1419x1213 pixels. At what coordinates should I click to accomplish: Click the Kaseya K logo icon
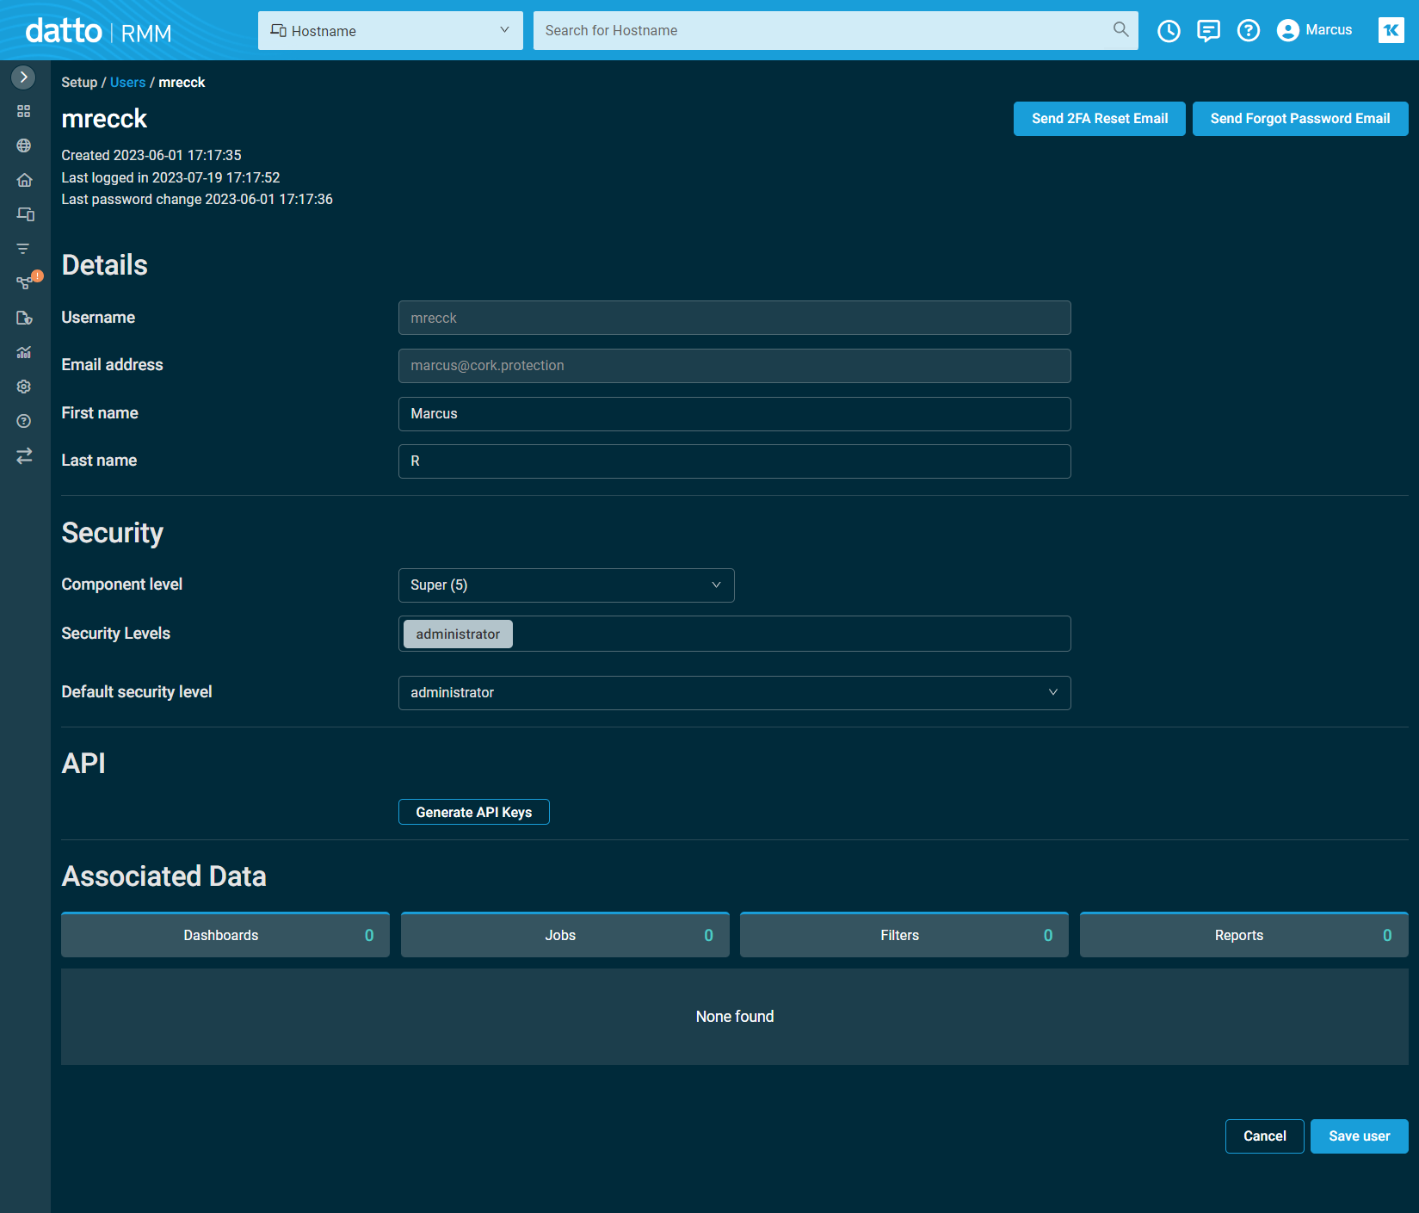pyautogui.click(x=1391, y=30)
